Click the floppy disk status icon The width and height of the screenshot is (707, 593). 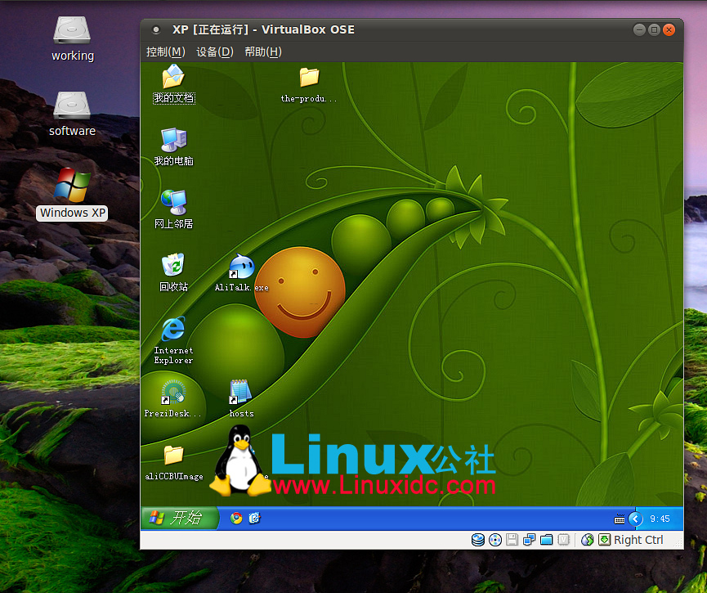tap(512, 540)
